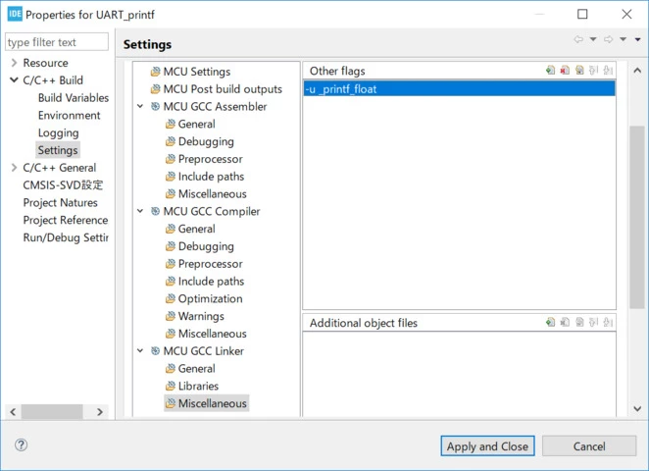Click the Apply and Close button
Viewport: 649px width, 471px height.
point(487,446)
